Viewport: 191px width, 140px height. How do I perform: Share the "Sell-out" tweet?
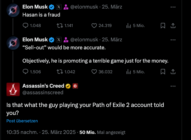coord(173,72)
